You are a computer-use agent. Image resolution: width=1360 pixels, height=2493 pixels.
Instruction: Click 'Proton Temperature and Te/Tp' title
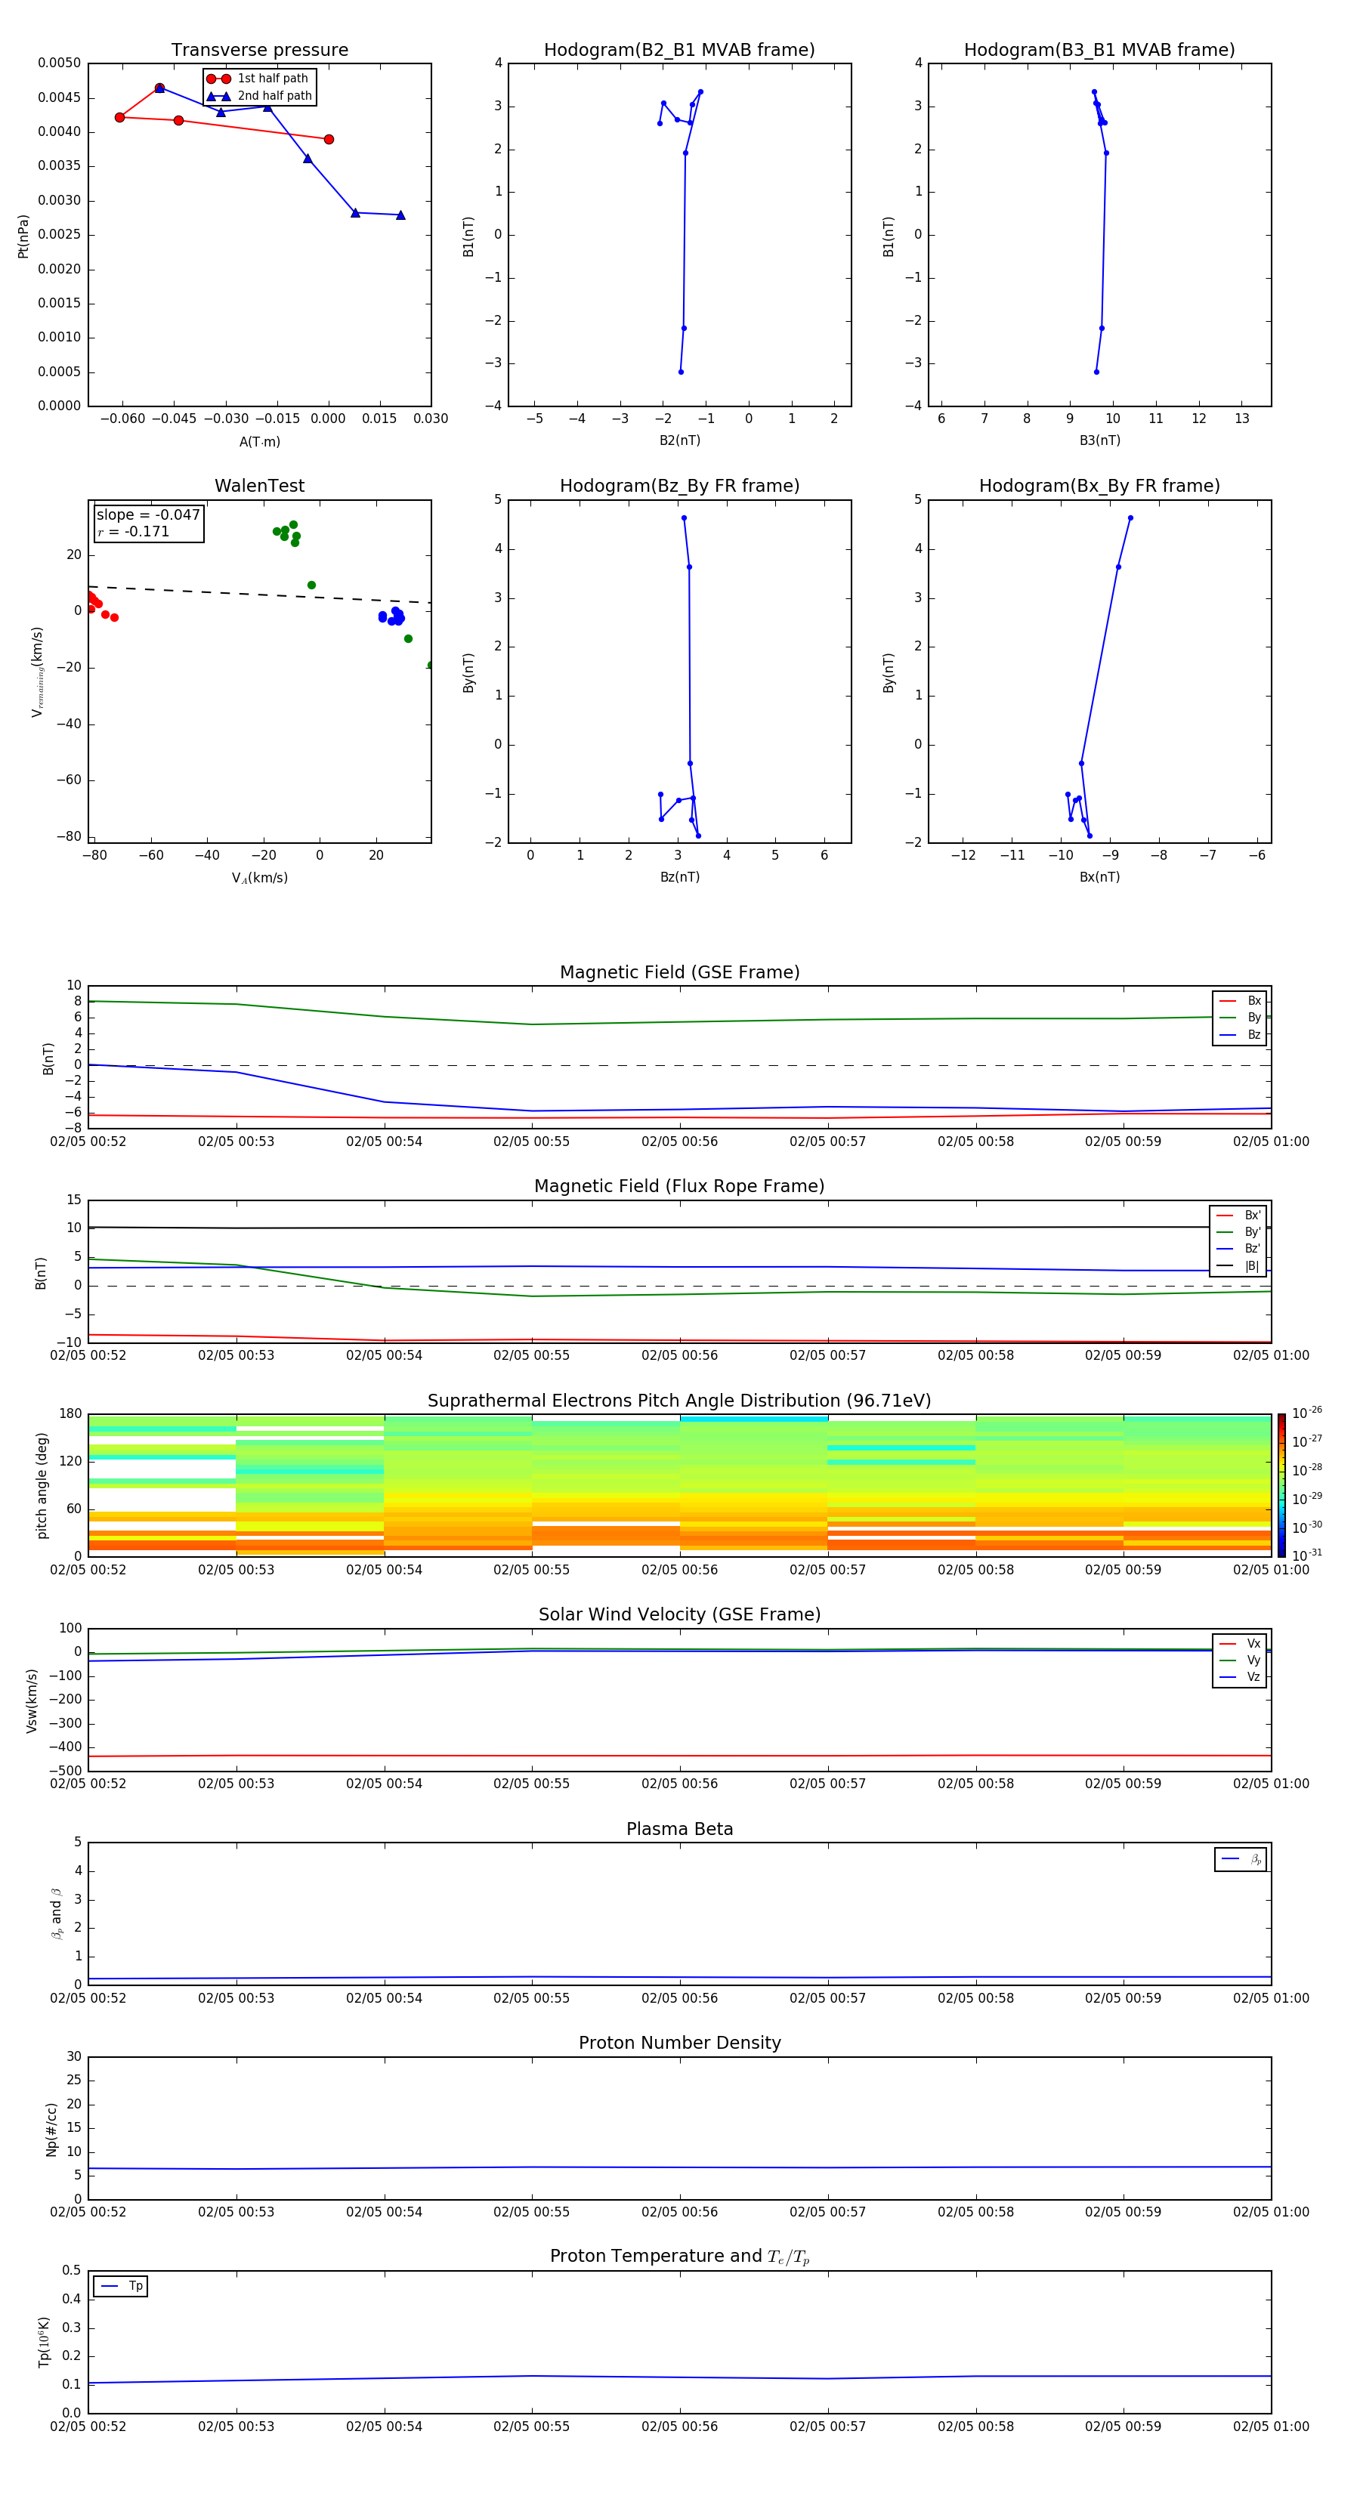click(679, 2257)
